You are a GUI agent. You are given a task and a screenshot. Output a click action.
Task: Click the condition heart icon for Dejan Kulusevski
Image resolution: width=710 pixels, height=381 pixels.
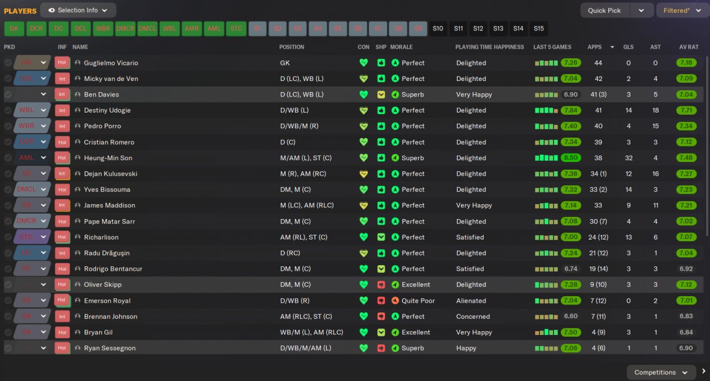pyautogui.click(x=364, y=174)
